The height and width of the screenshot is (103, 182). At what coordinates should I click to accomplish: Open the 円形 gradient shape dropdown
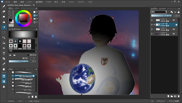(x=23, y=51)
